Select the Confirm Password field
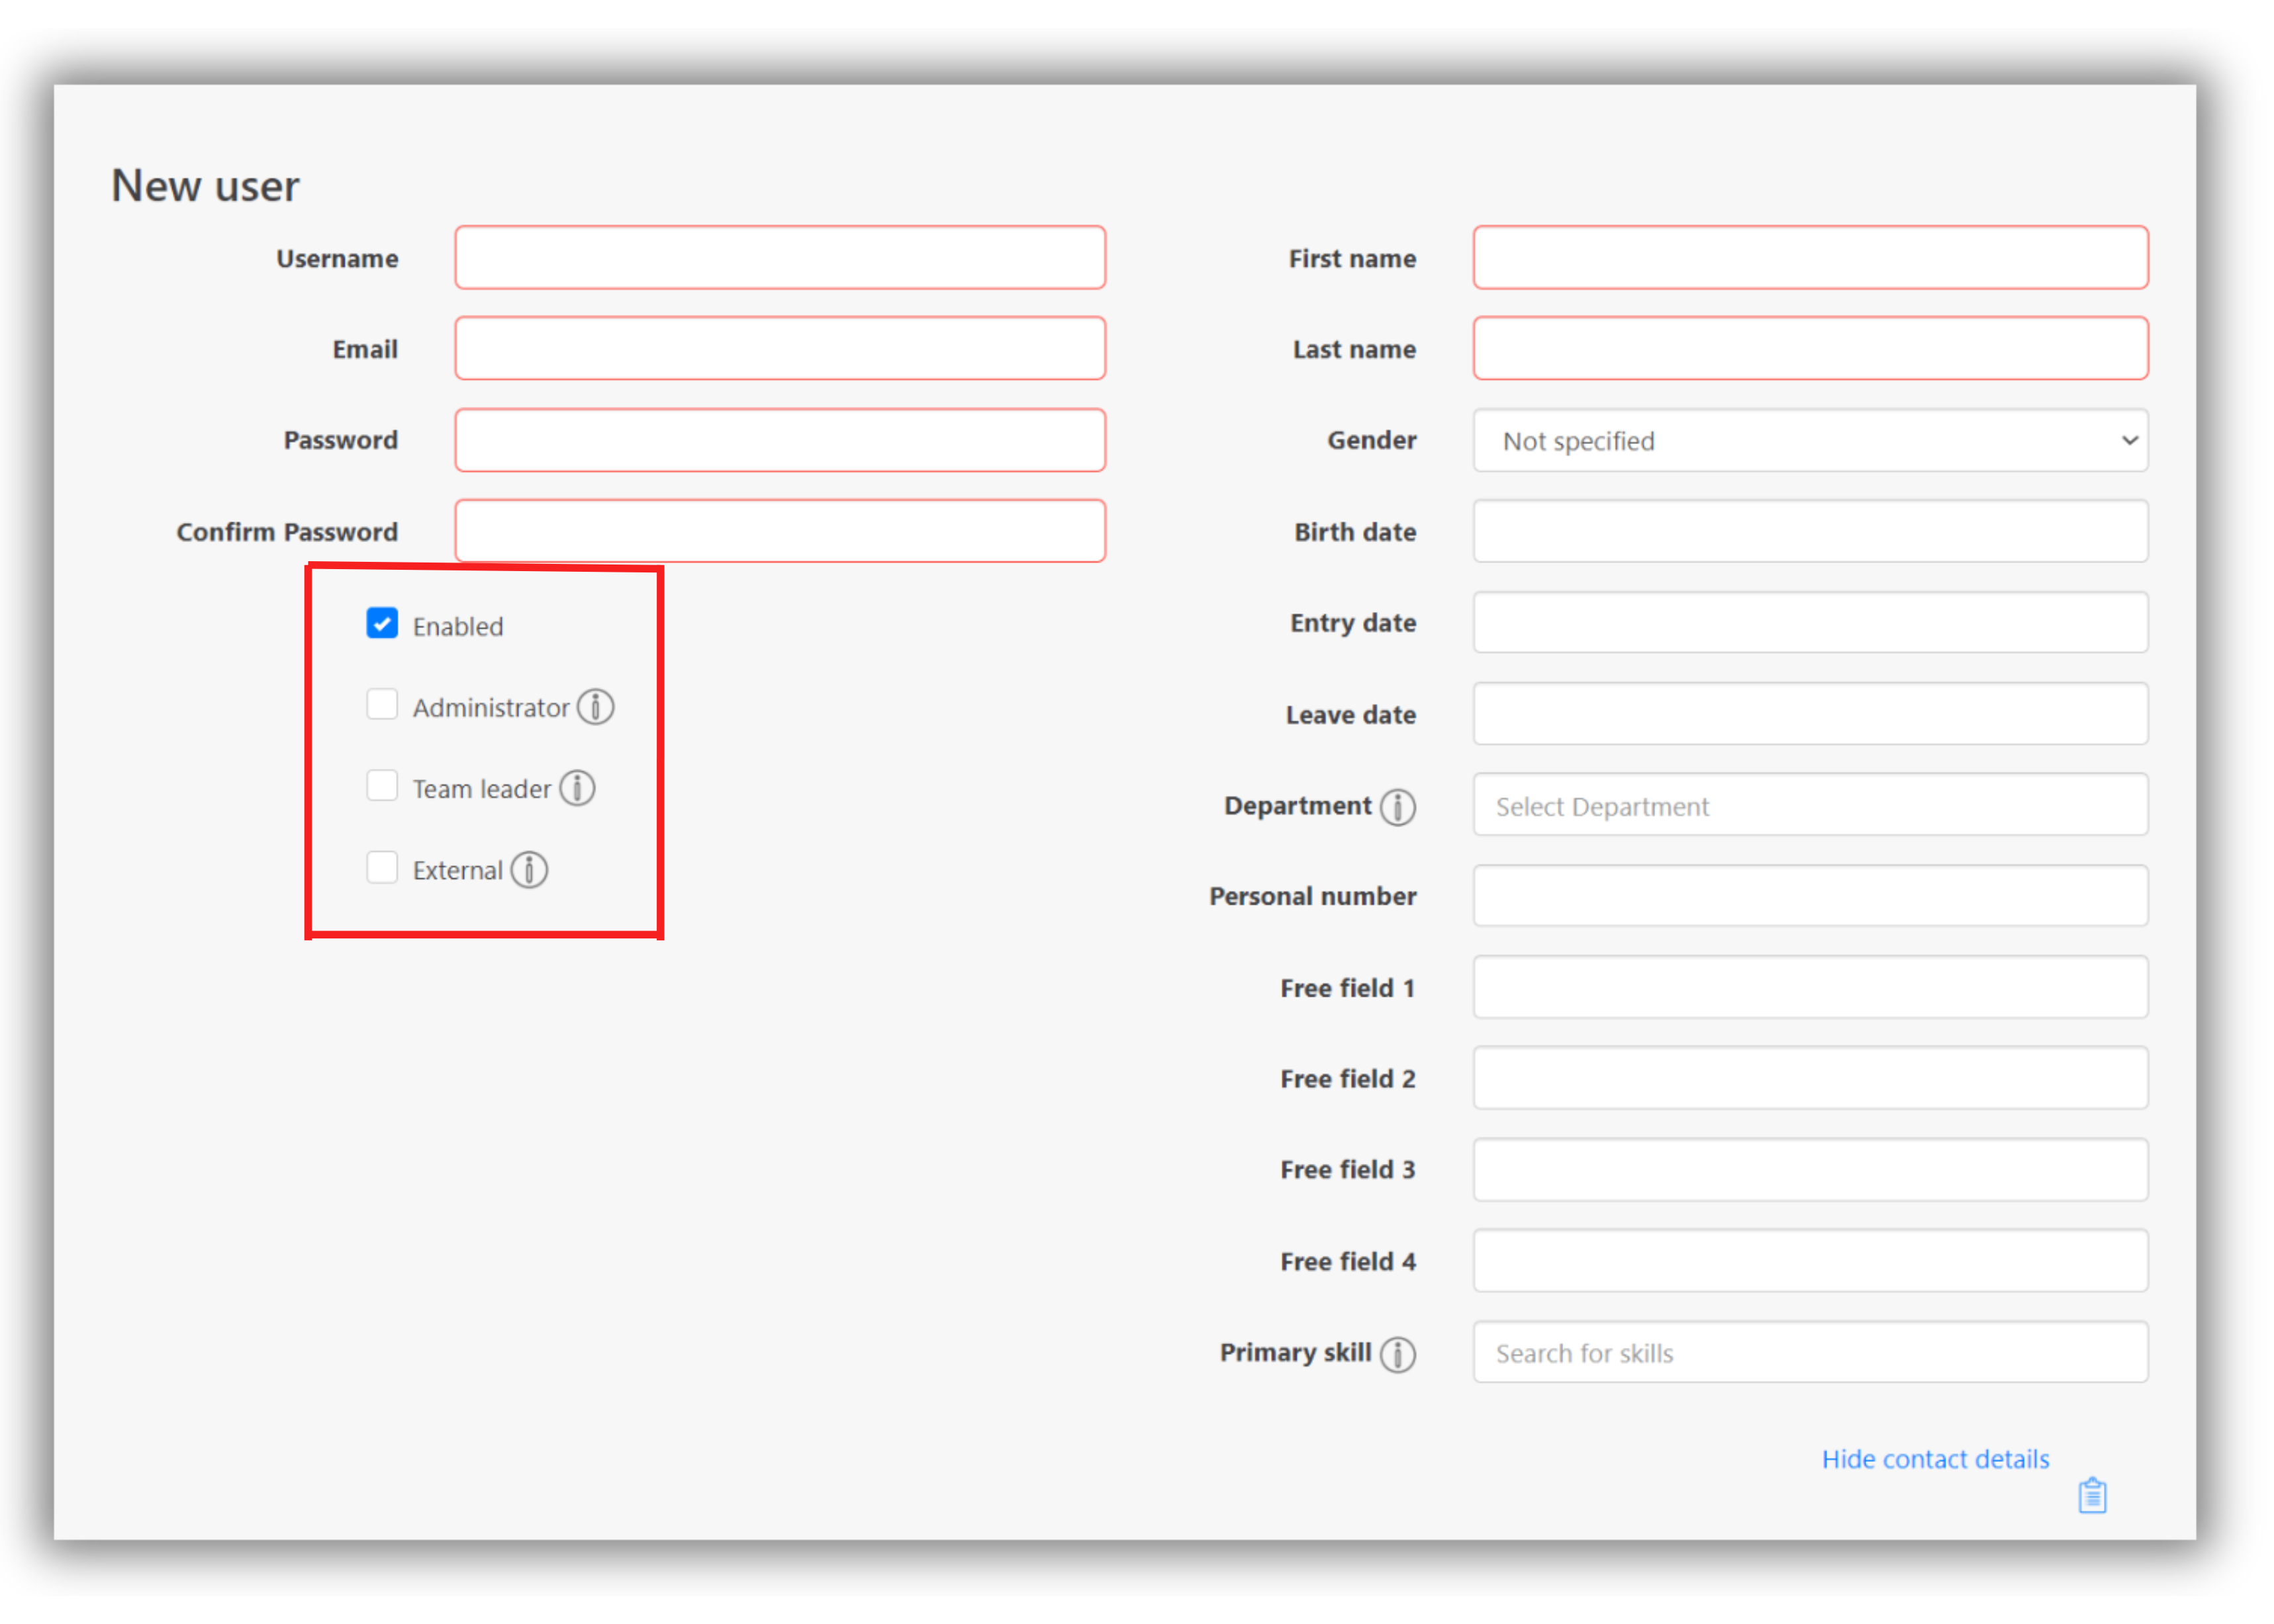2274x1624 pixels. tap(781, 532)
